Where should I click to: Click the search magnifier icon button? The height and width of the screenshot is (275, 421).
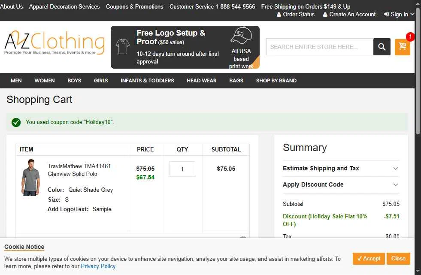tap(382, 47)
